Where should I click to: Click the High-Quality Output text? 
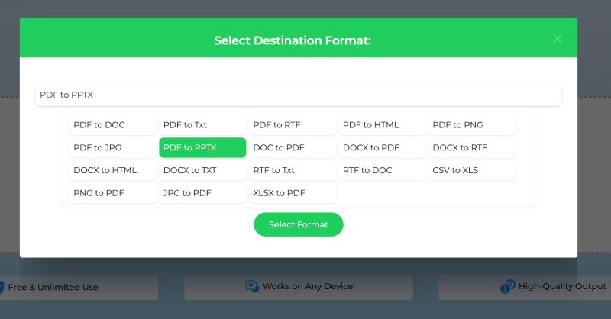(562, 286)
